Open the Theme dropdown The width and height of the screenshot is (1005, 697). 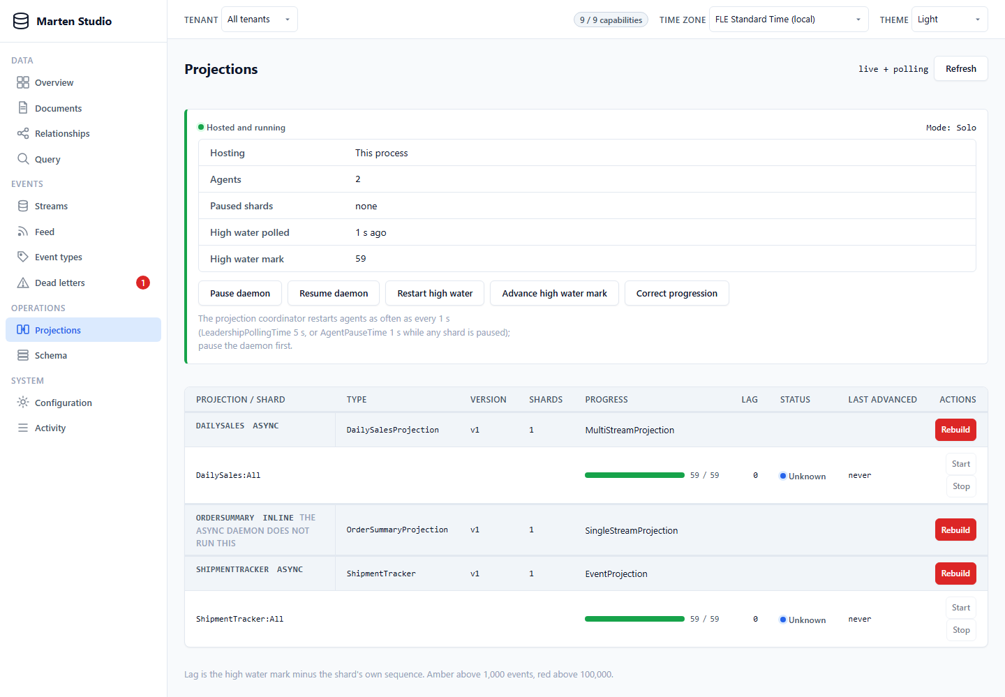[x=950, y=20]
